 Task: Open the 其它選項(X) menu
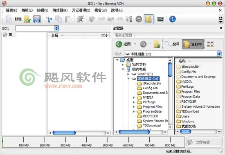point(81,10)
